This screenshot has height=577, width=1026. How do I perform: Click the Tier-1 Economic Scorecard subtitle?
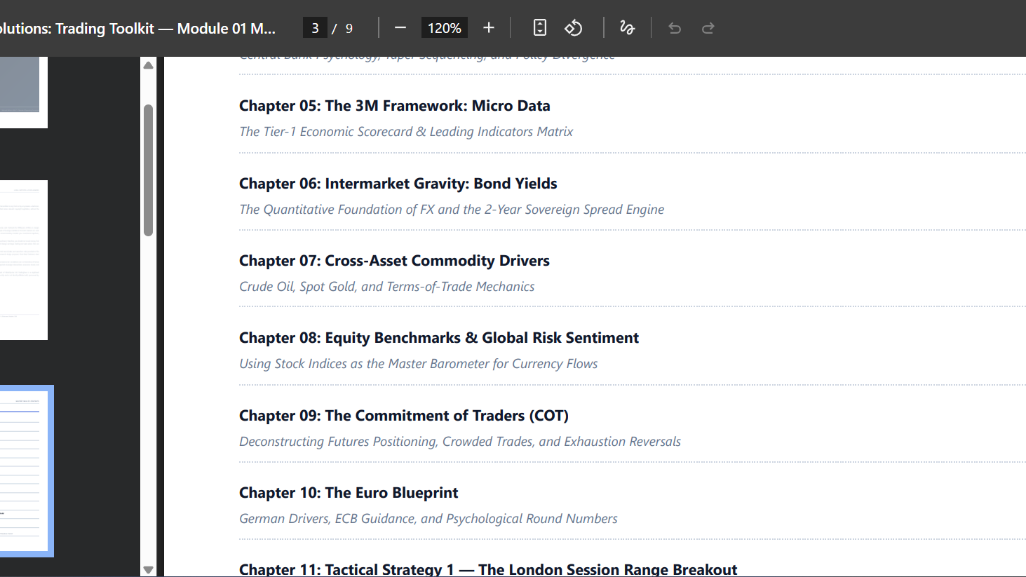406,132
